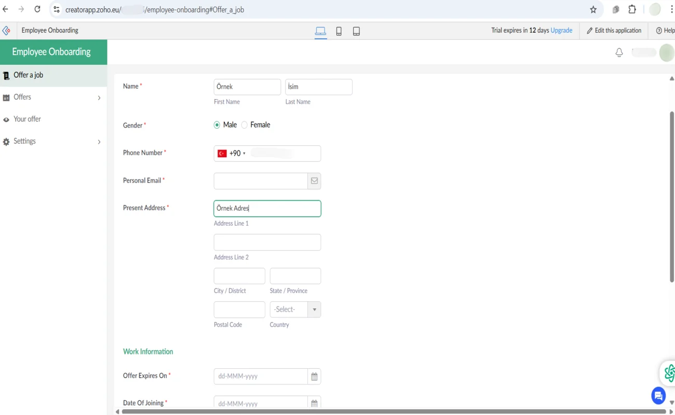Click the Employee Onboarding app title text

50,31
